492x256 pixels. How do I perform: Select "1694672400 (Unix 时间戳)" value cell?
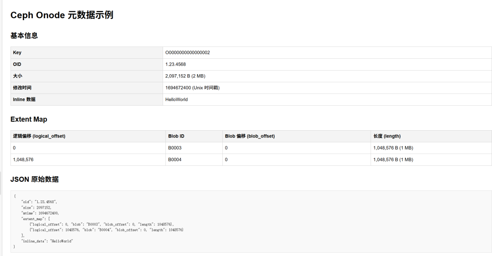(x=327, y=88)
